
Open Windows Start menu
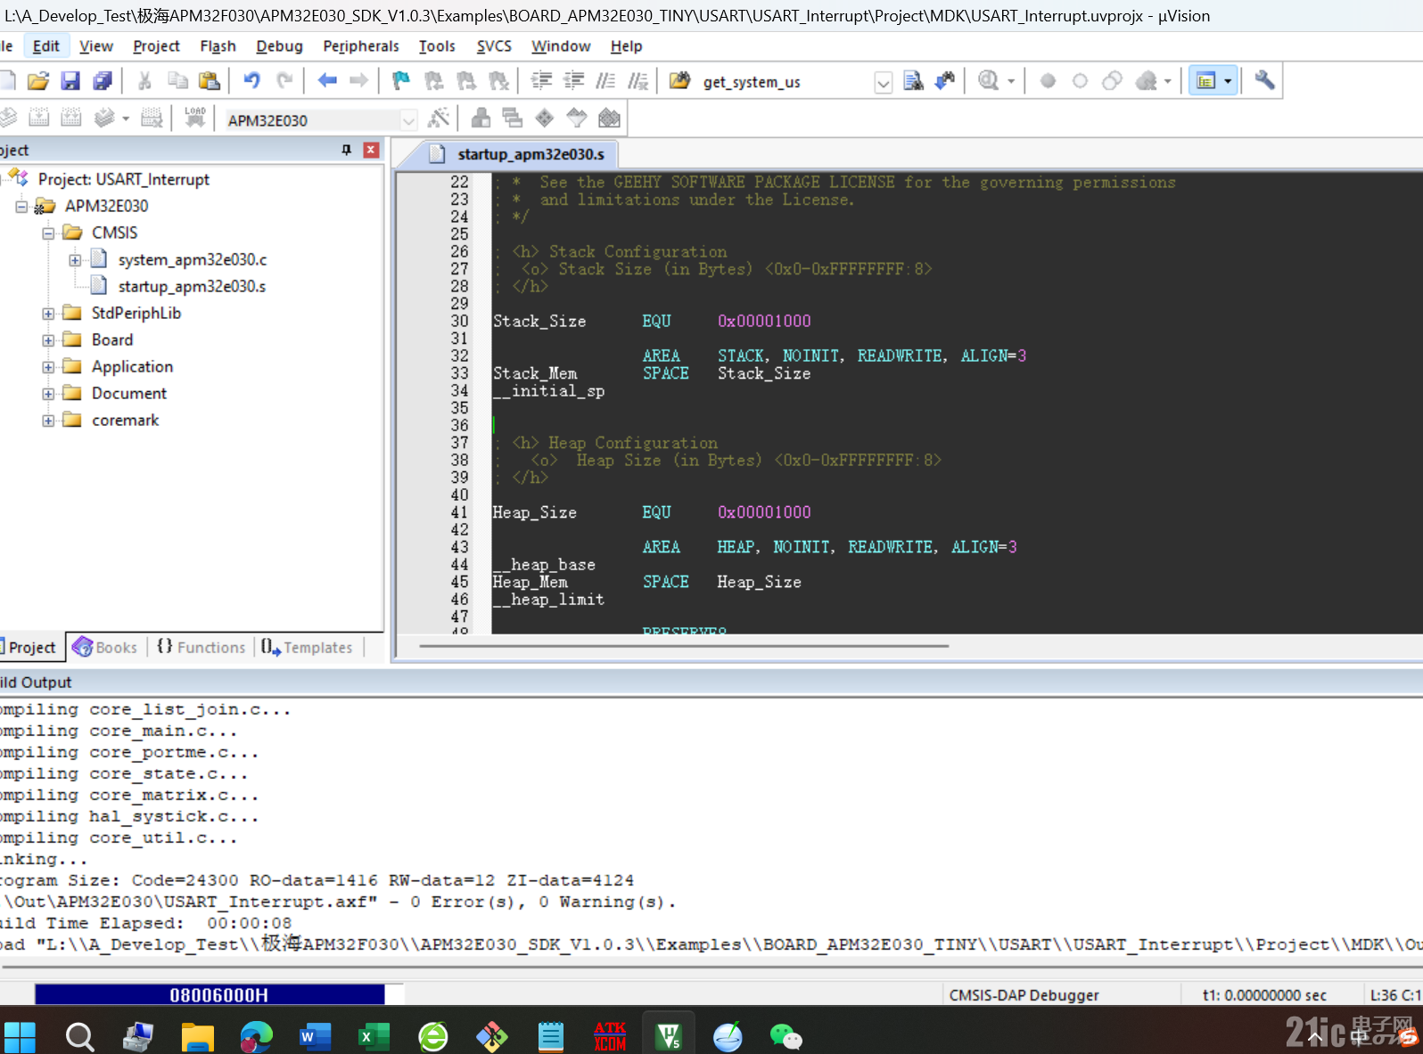coord(20,1035)
